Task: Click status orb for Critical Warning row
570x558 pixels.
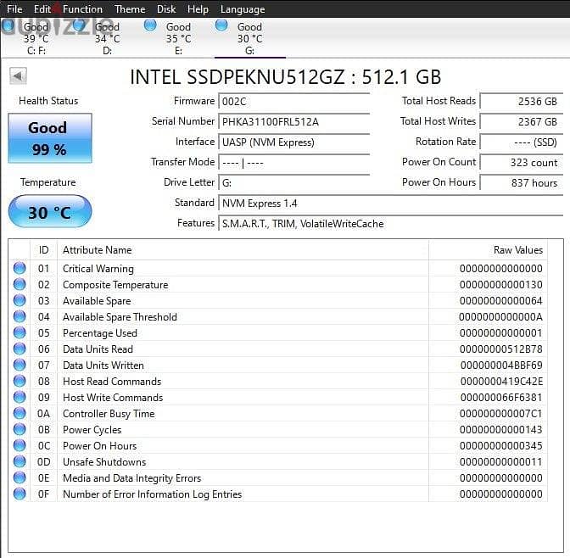Action: pos(20,268)
